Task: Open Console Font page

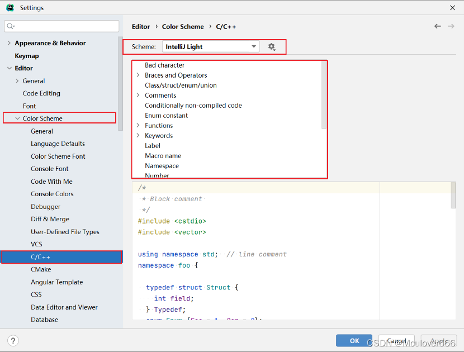Action: click(x=49, y=169)
